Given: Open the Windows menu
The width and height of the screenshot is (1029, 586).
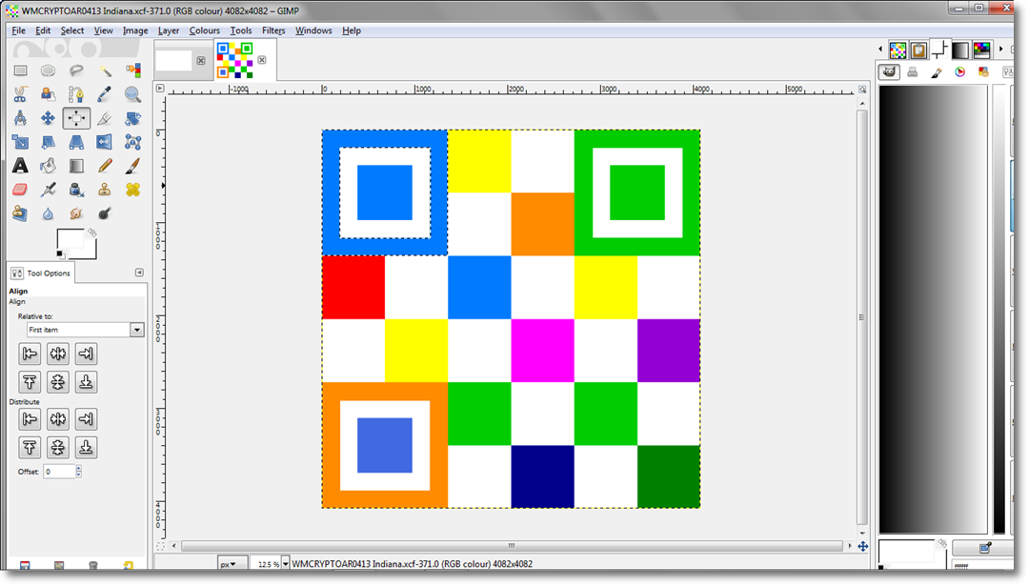Looking at the screenshot, I should pos(313,30).
